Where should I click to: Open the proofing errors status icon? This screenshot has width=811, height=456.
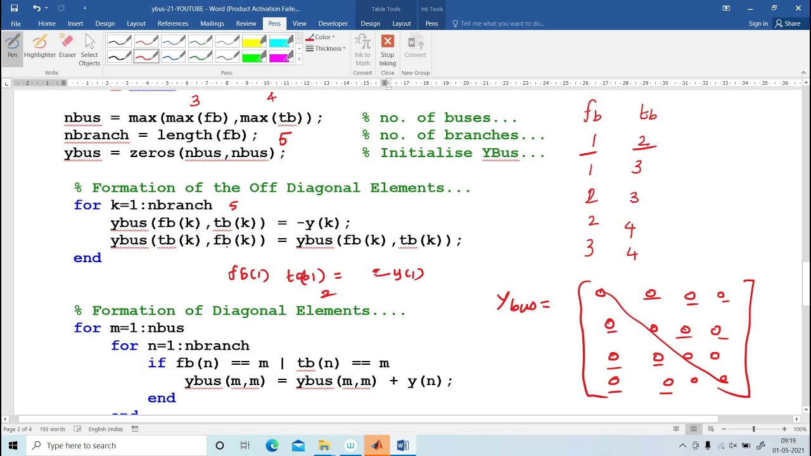77,429
